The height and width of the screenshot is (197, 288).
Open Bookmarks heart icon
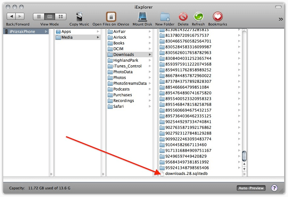[218, 17]
